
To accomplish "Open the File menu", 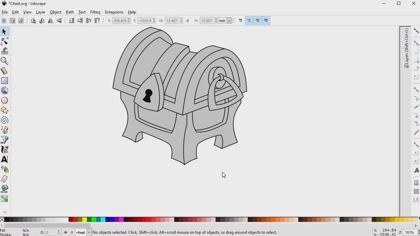I will [5, 12].
